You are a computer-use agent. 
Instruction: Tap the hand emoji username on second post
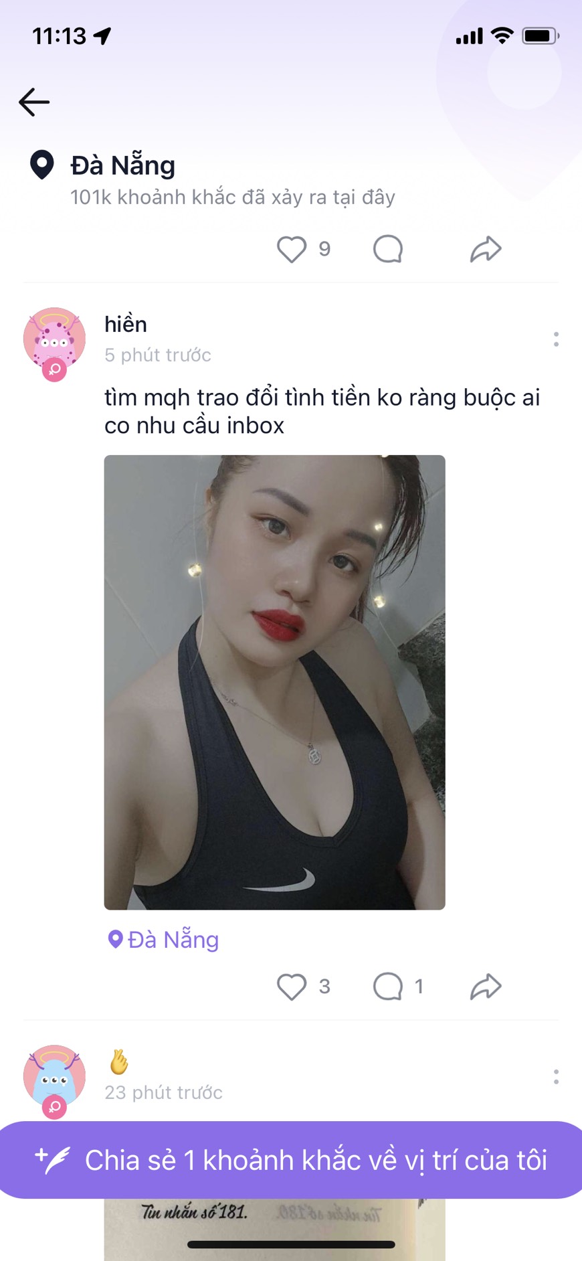coord(119,1062)
